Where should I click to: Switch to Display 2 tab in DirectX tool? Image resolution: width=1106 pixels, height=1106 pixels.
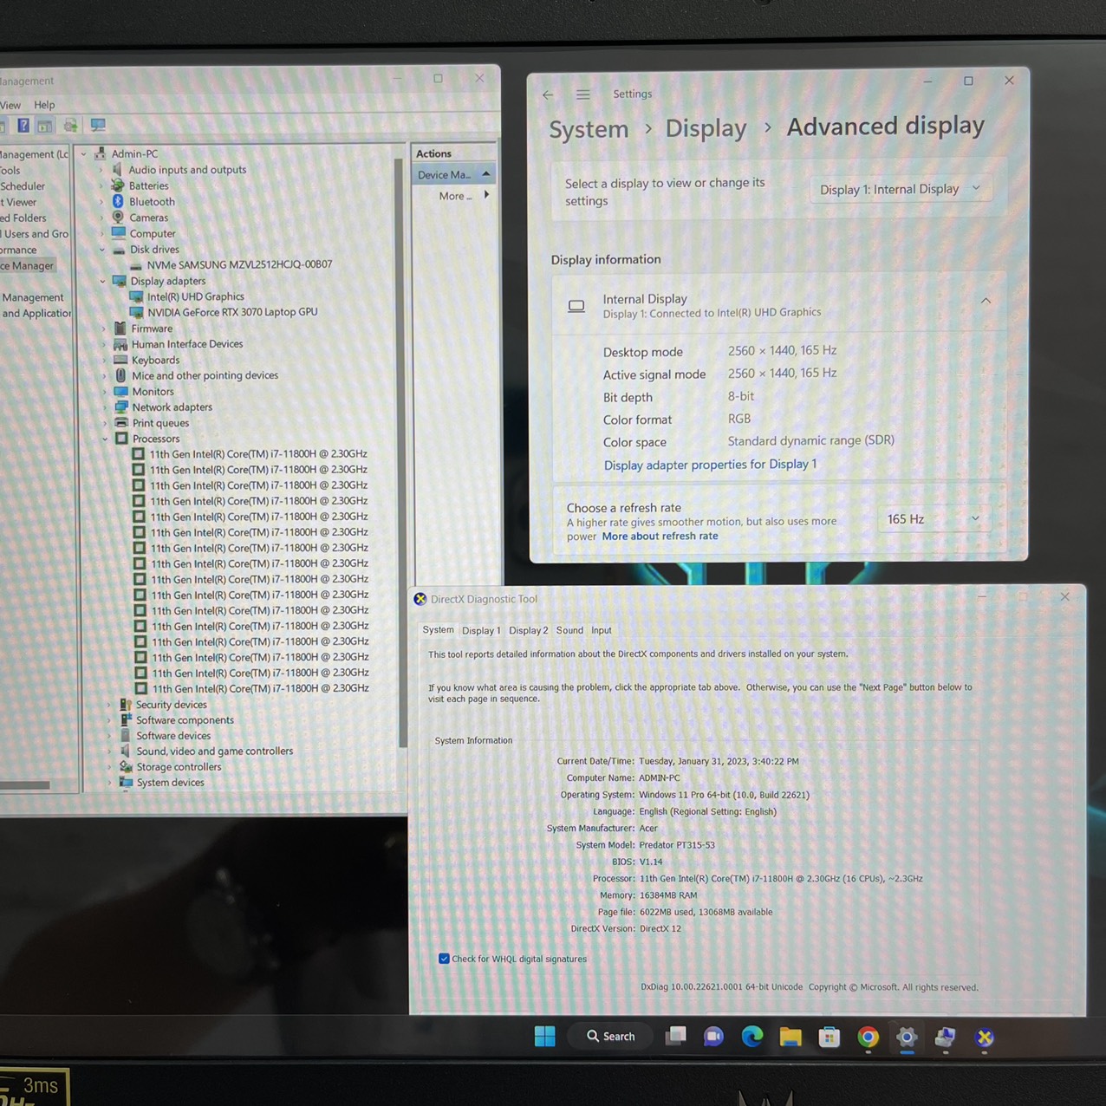point(529,630)
